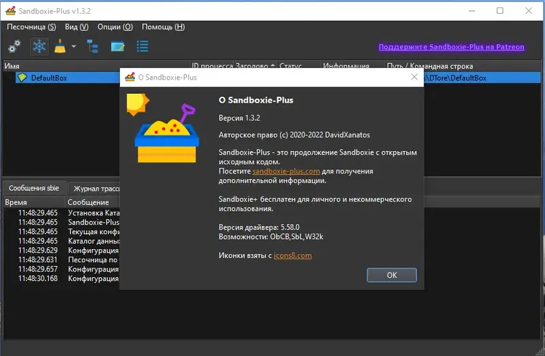Click the broom cleanup toolbar icon

[x=60, y=46]
